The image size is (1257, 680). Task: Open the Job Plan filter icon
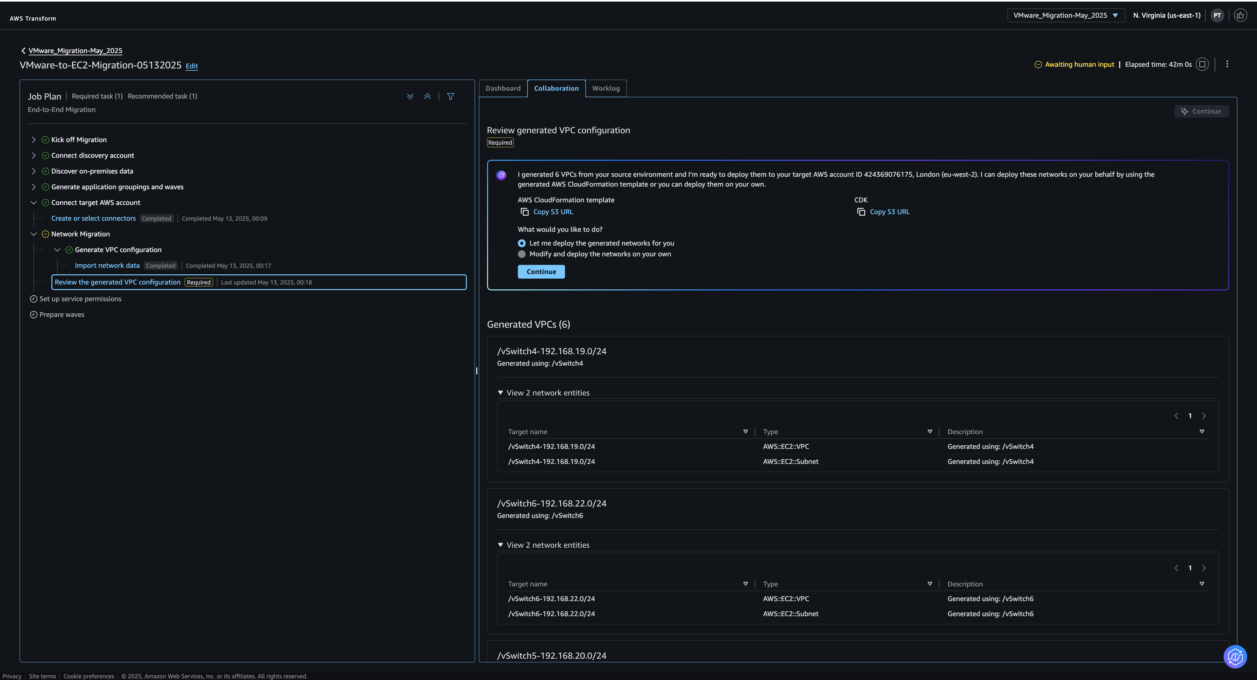point(450,96)
